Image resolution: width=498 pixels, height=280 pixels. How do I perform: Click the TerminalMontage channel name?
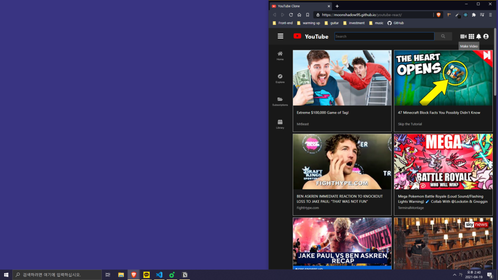[x=411, y=208]
